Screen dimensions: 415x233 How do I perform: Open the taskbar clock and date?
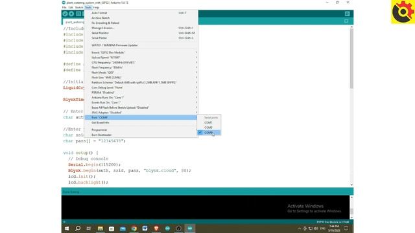[x=334, y=228]
